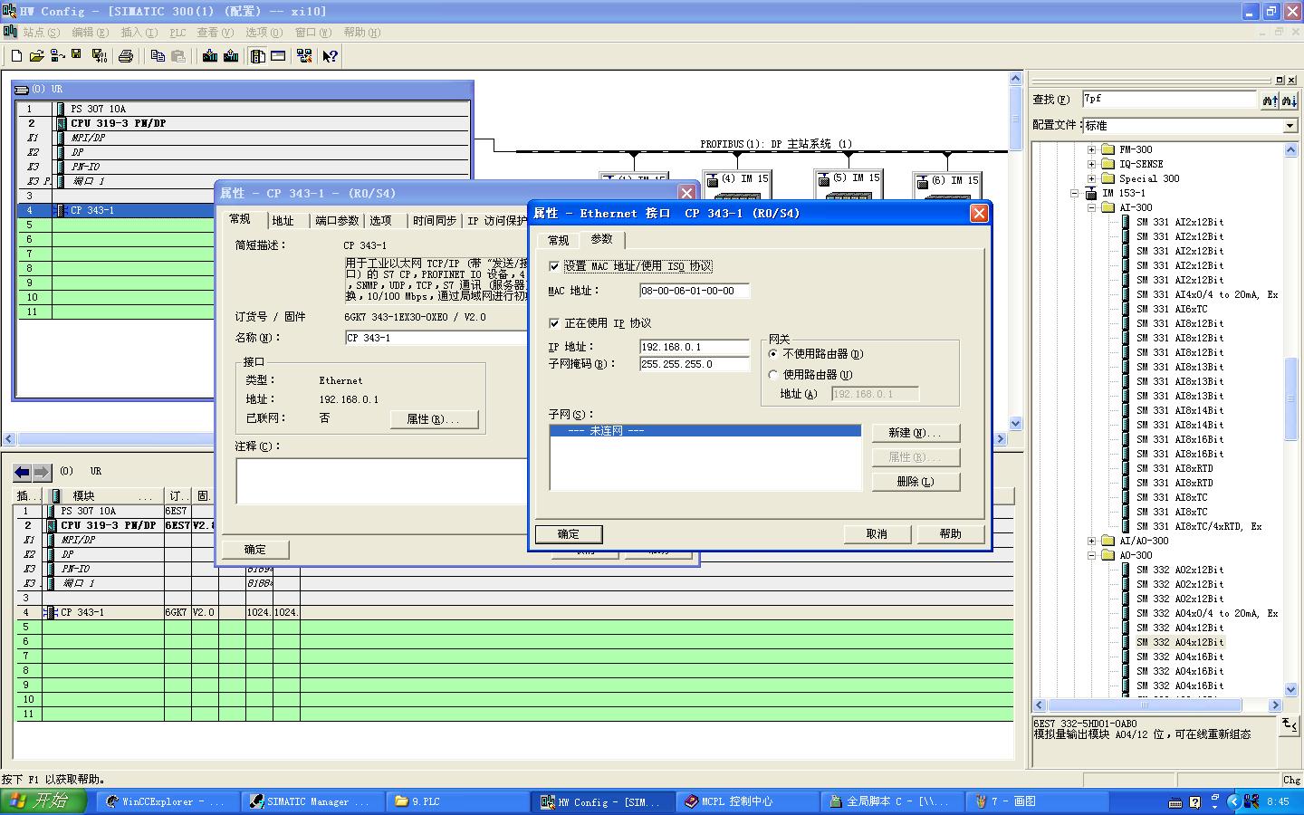Click the catalog info icon at bottom right
Viewport: 1304px width, 815px height.
[1290, 724]
